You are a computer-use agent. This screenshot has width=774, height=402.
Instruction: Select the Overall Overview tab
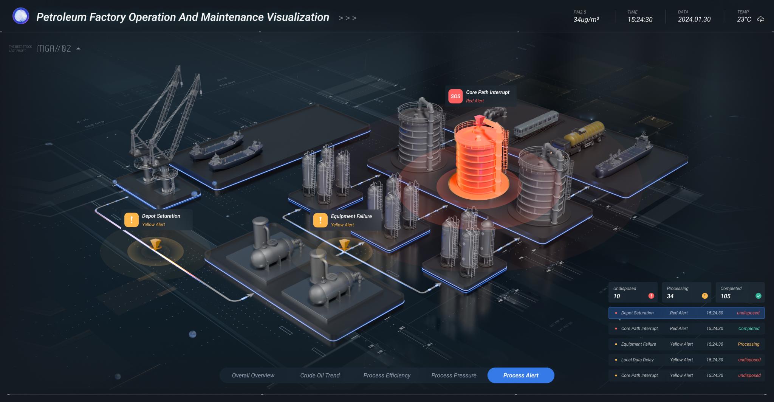coord(253,375)
